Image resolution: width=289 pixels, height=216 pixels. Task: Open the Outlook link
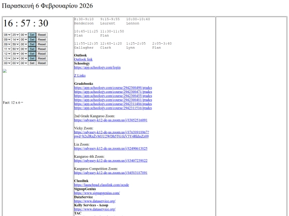83,59
